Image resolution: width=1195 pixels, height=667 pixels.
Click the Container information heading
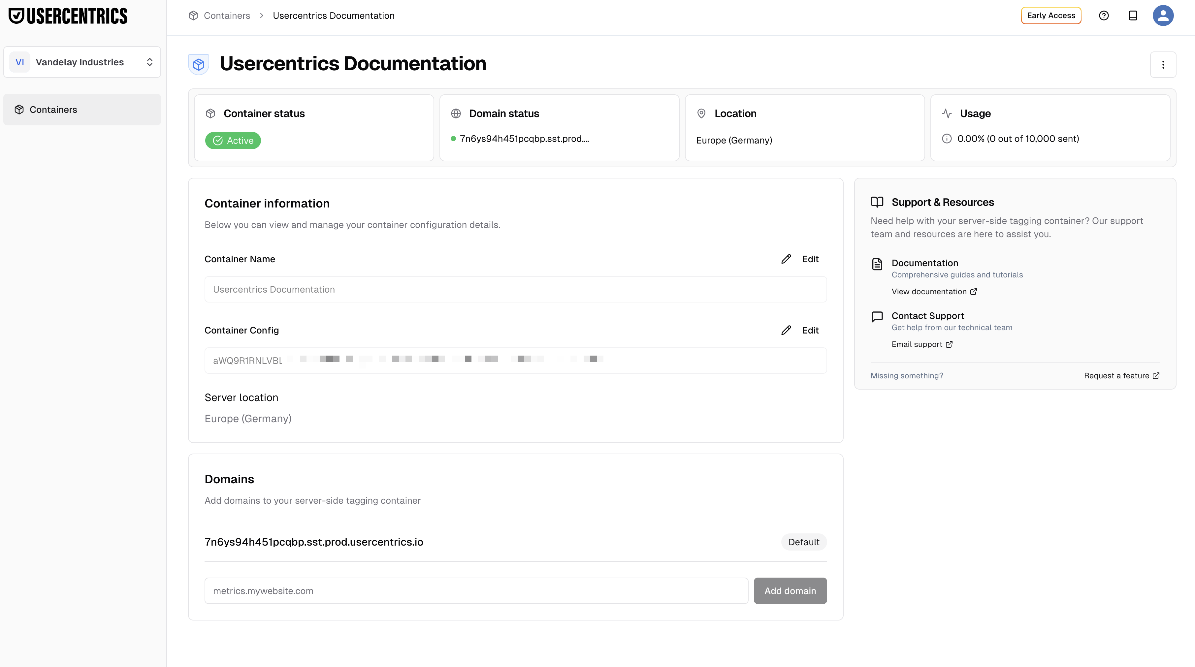(x=267, y=203)
